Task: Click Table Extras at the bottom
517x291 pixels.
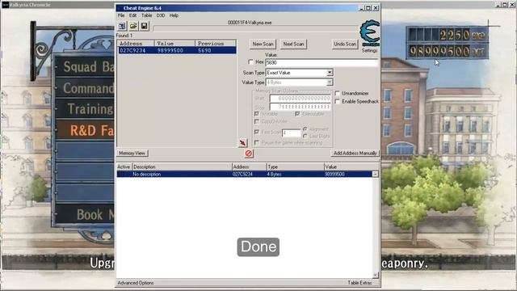Action: (359, 283)
